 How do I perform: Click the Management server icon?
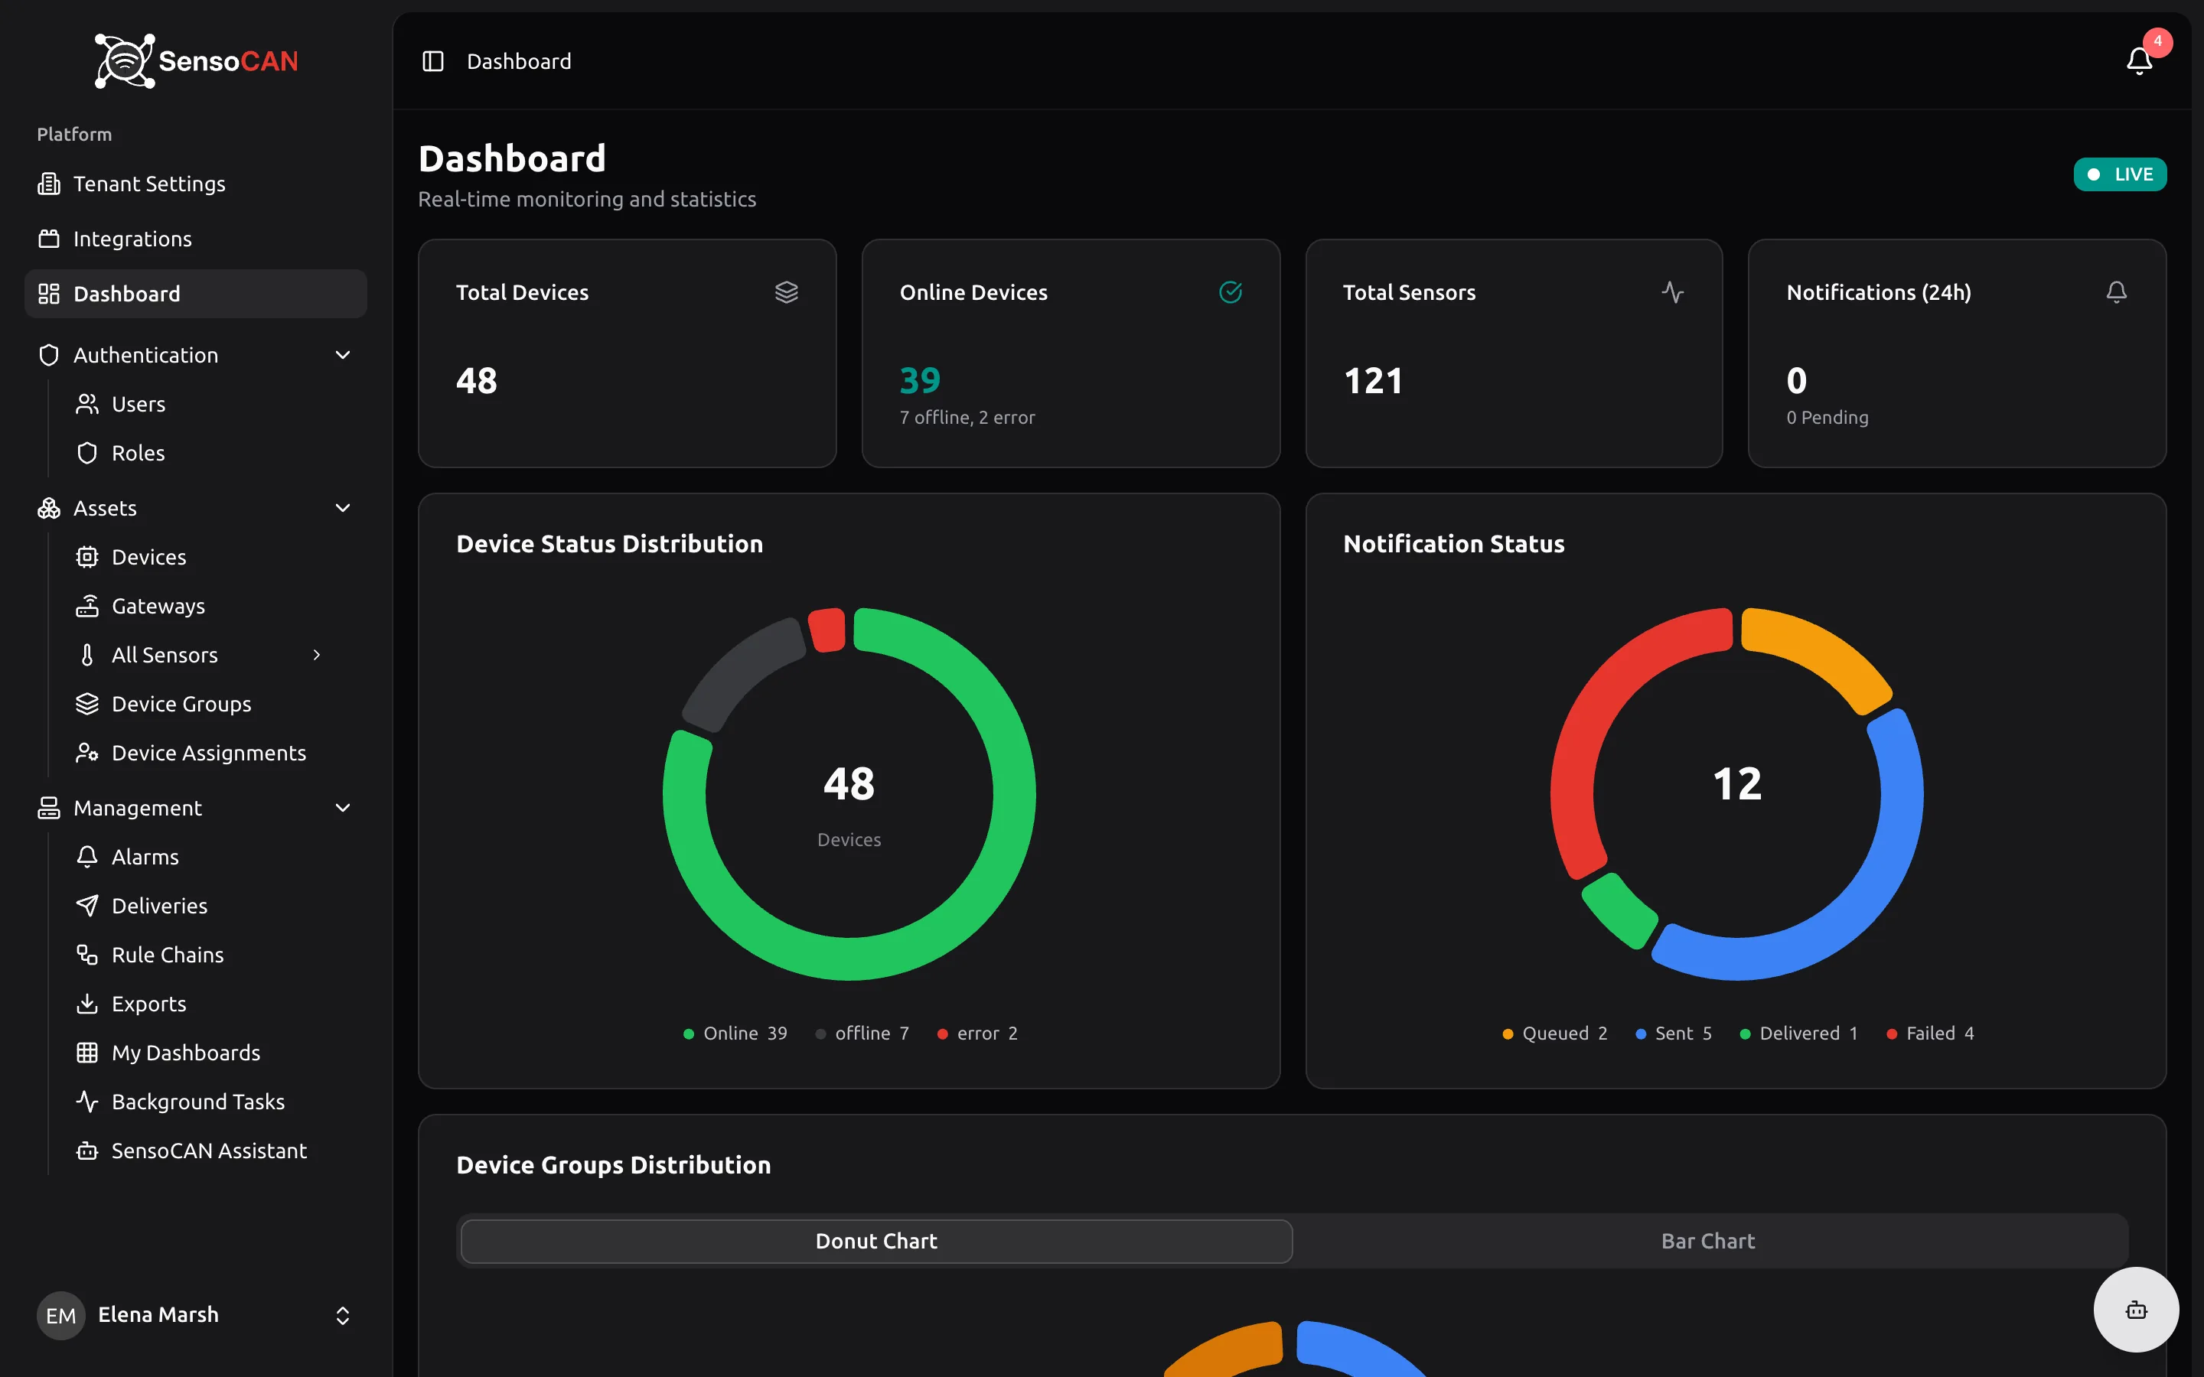tap(48, 808)
